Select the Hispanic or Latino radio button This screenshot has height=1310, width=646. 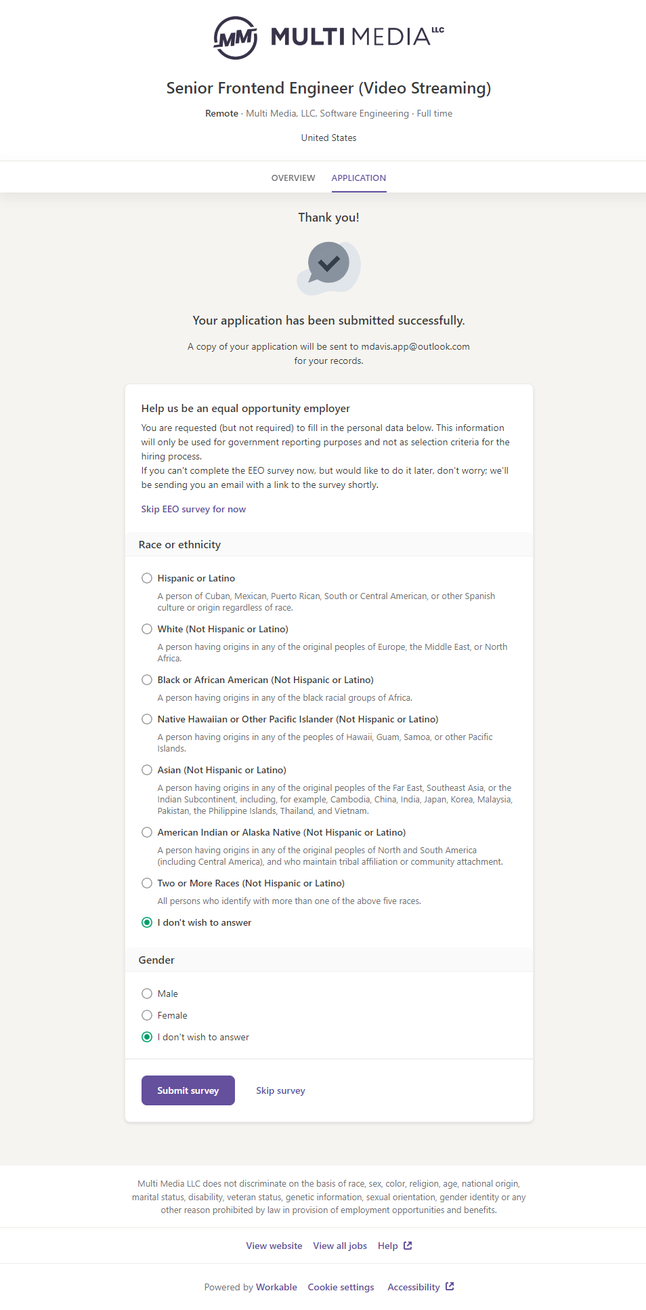(x=147, y=578)
